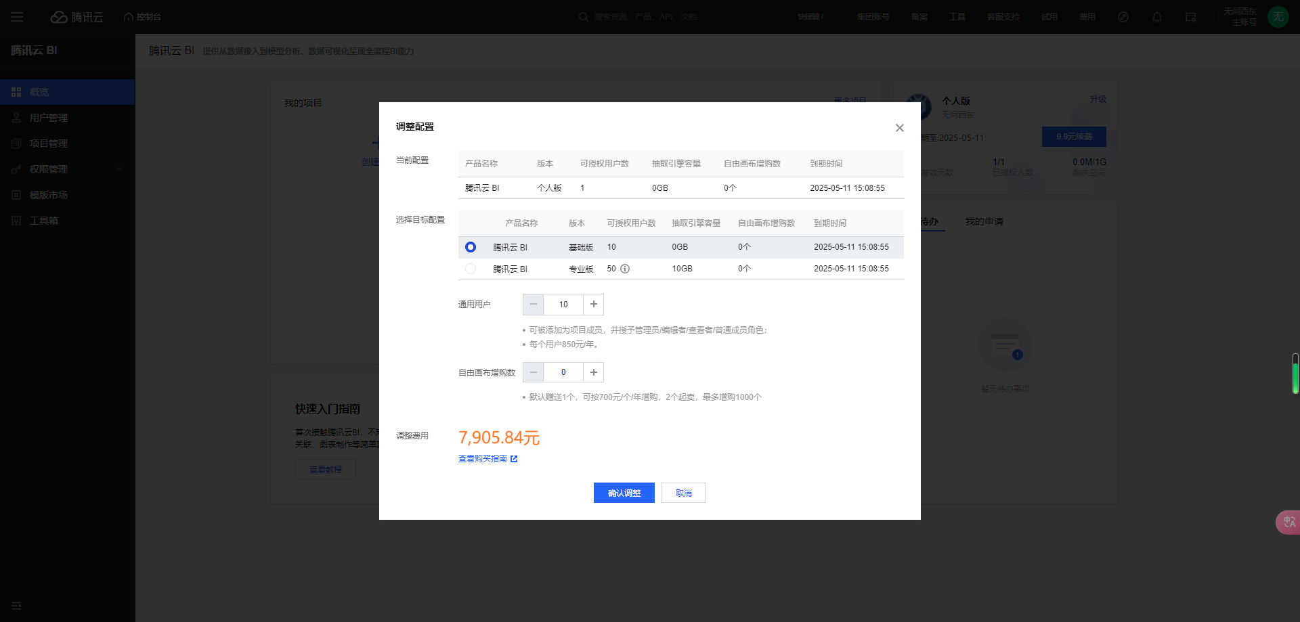1300x622 pixels.
Task: Open 工具箱 in the sidebar
Action: pyautogui.click(x=68, y=221)
